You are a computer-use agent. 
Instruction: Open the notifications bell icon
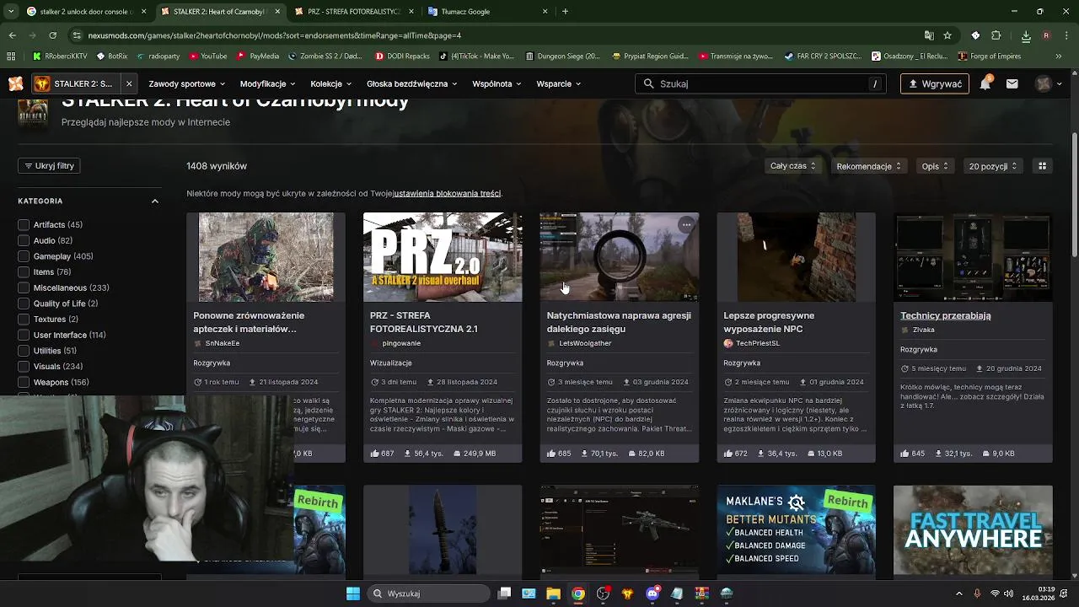click(985, 83)
